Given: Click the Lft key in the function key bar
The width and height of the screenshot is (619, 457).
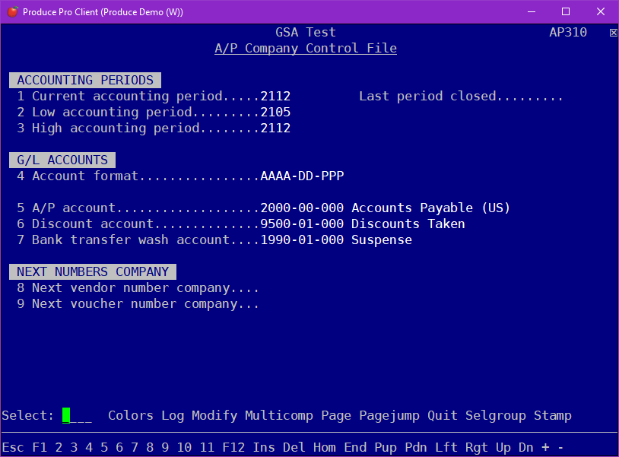Looking at the screenshot, I should [x=446, y=448].
